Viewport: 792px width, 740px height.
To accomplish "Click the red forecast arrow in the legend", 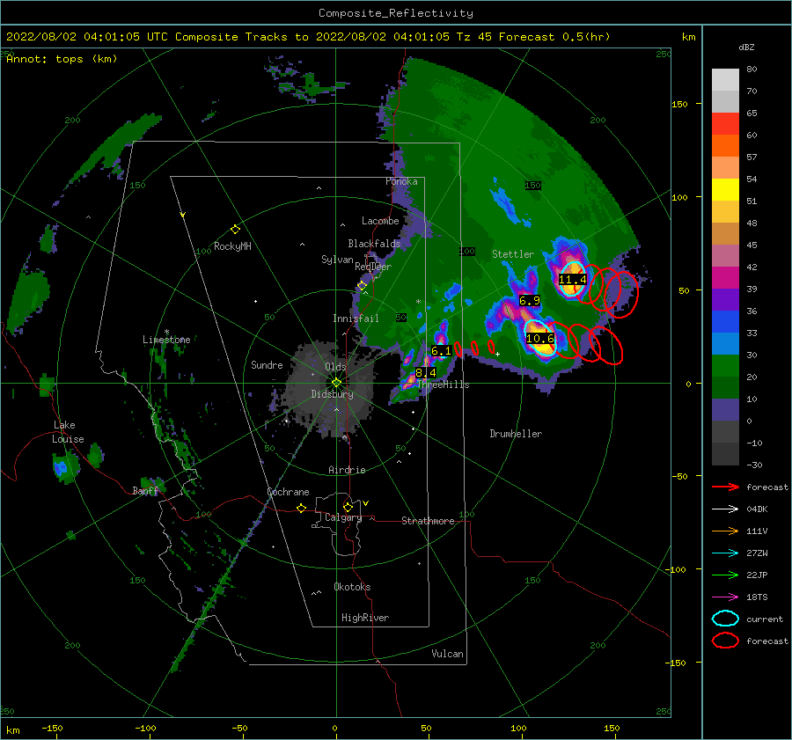I will (725, 487).
